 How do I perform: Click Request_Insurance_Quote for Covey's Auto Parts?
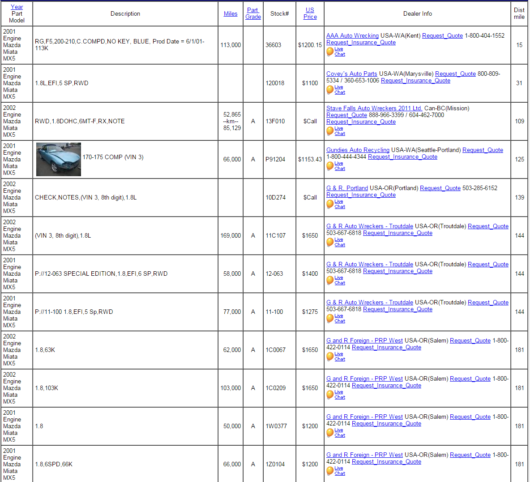(415, 80)
